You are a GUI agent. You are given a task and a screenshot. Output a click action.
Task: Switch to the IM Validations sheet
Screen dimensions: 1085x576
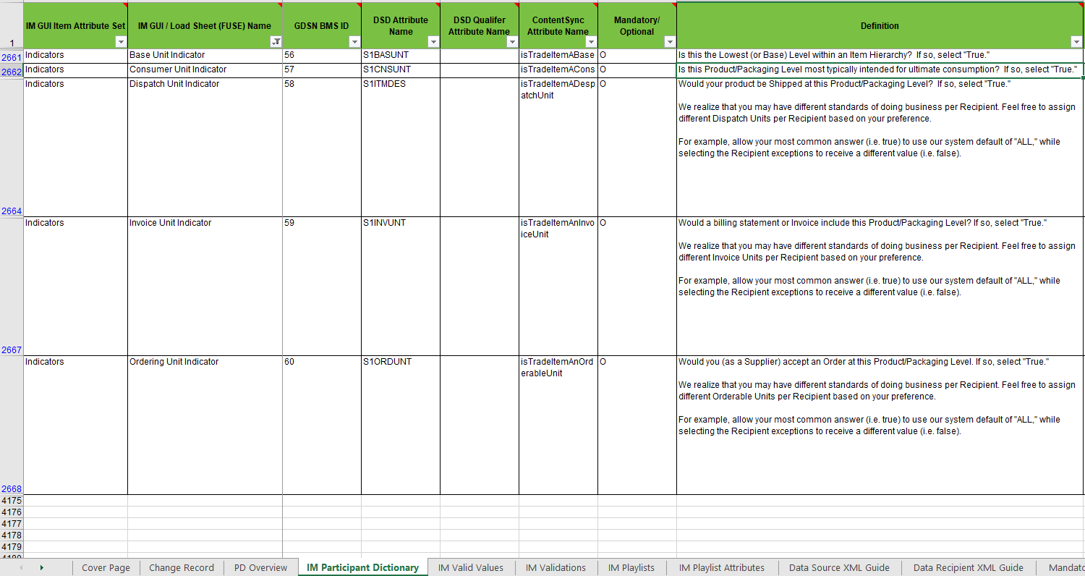[556, 567]
